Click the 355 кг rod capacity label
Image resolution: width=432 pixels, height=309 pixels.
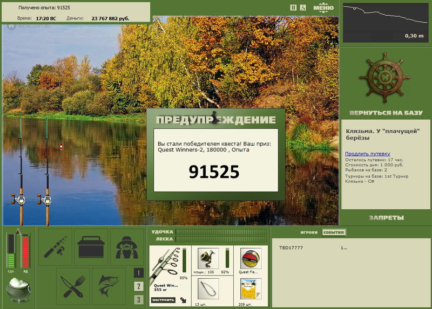coord(160,290)
